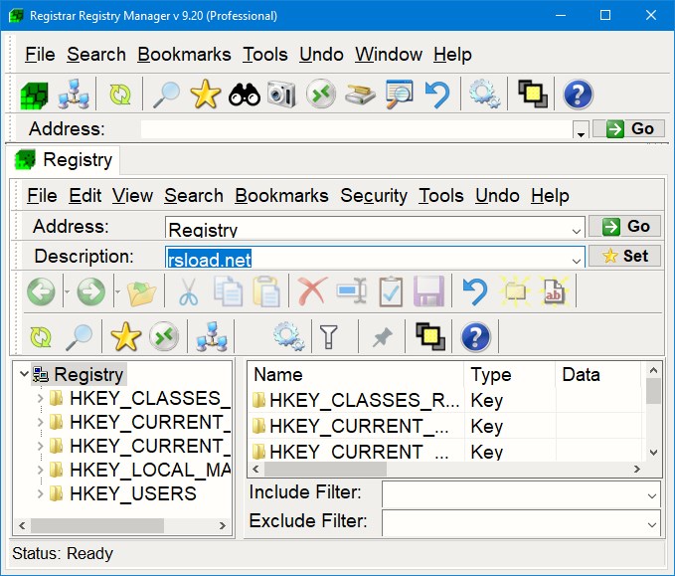Image resolution: width=675 pixels, height=576 pixels.
Task: Click the funnel filter icon
Action: point(328,337)
